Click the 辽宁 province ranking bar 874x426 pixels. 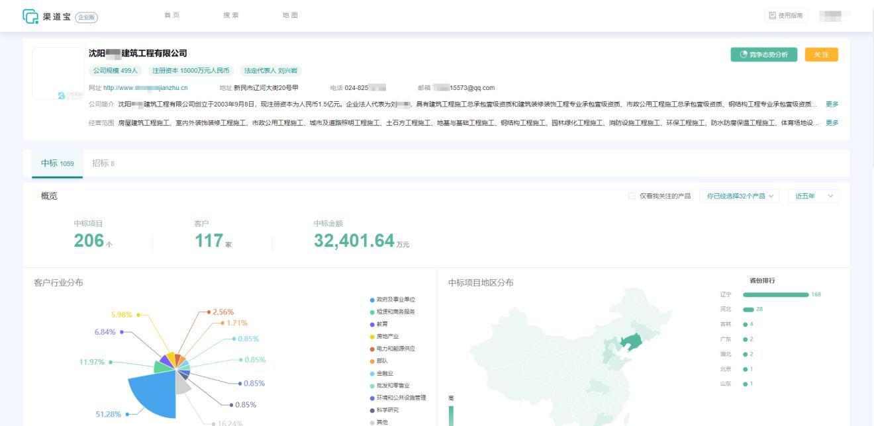pyautogui.click(x=775, y=294)
